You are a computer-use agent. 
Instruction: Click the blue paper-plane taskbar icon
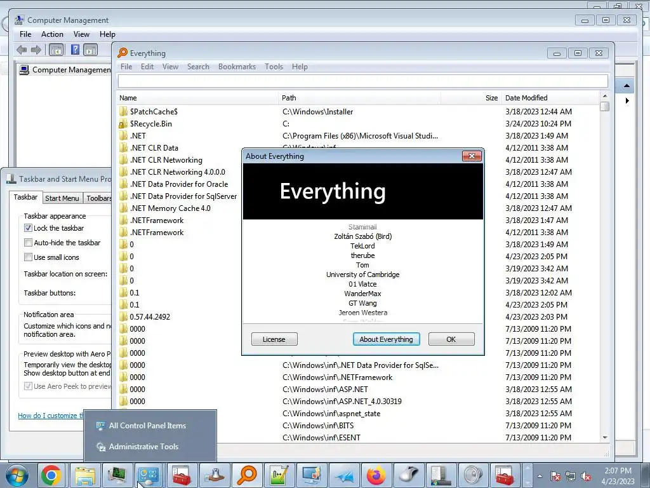coord(345,475)
